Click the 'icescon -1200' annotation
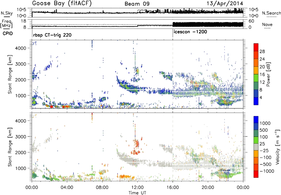 [190, 32]
